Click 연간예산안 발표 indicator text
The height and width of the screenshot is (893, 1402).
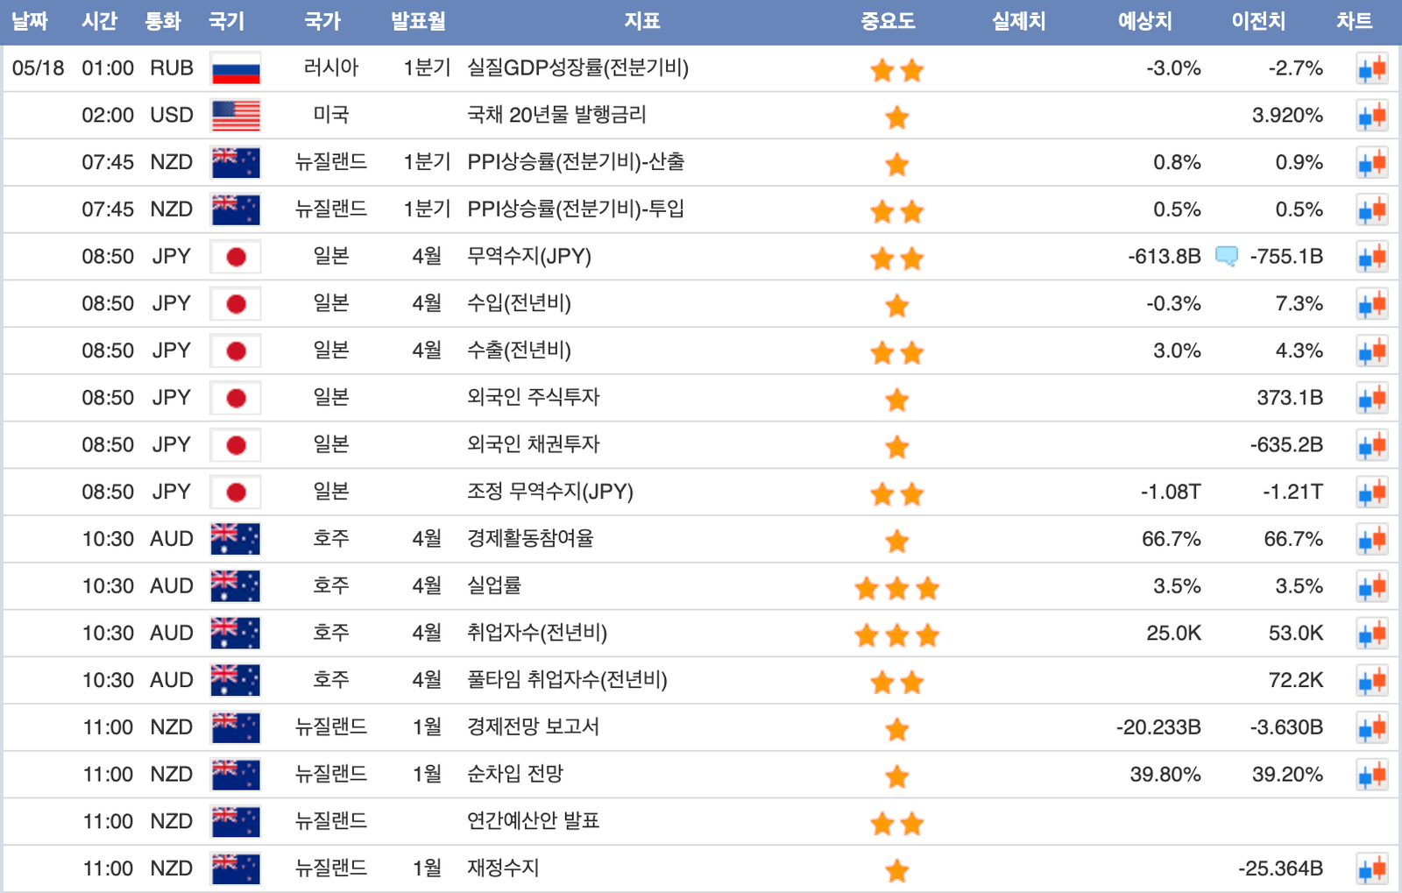pyautogui.click(x=533, y=821)
